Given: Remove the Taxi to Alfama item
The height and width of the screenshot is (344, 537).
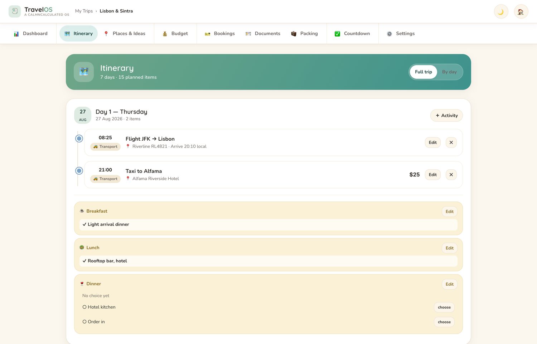Looking at the screenshot, I should (x=451, y=175).
